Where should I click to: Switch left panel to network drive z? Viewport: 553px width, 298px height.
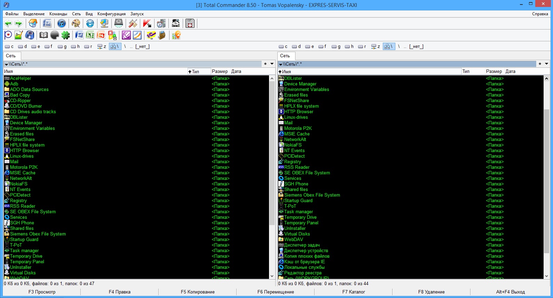coord(102,47)
